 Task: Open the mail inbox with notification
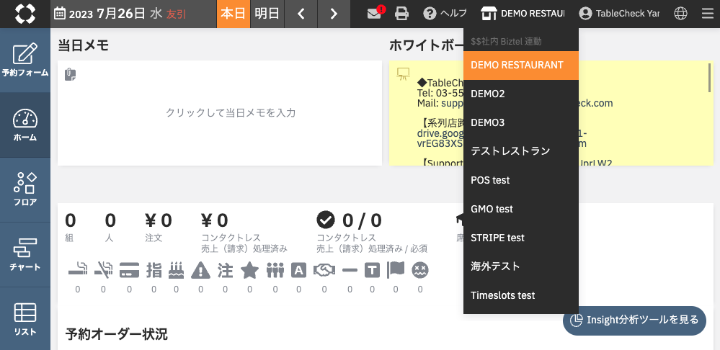(x=375, y=14)
